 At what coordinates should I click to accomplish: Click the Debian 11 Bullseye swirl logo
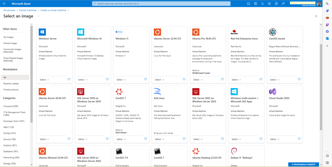234,151
